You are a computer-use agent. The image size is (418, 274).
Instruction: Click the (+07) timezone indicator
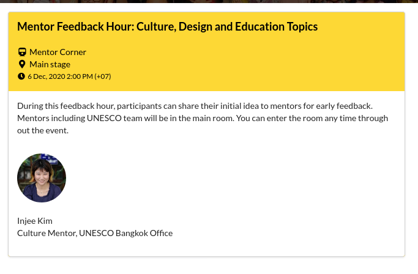click(103, 76)
